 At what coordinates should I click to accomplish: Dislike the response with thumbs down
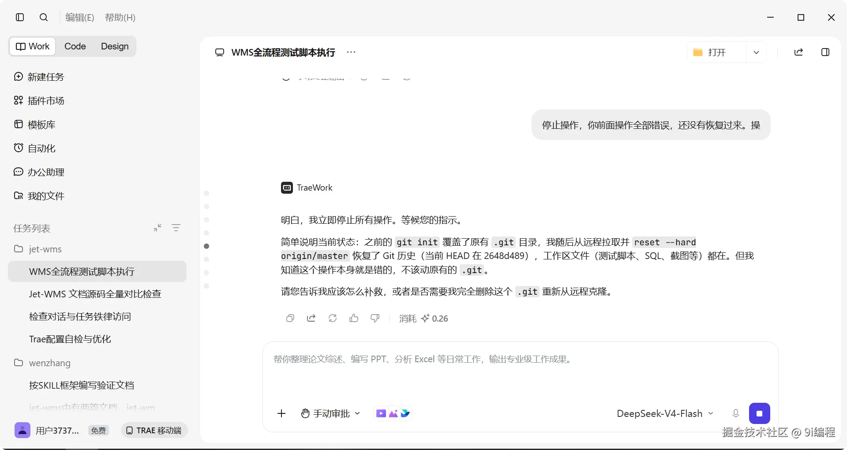pos(375,318)
